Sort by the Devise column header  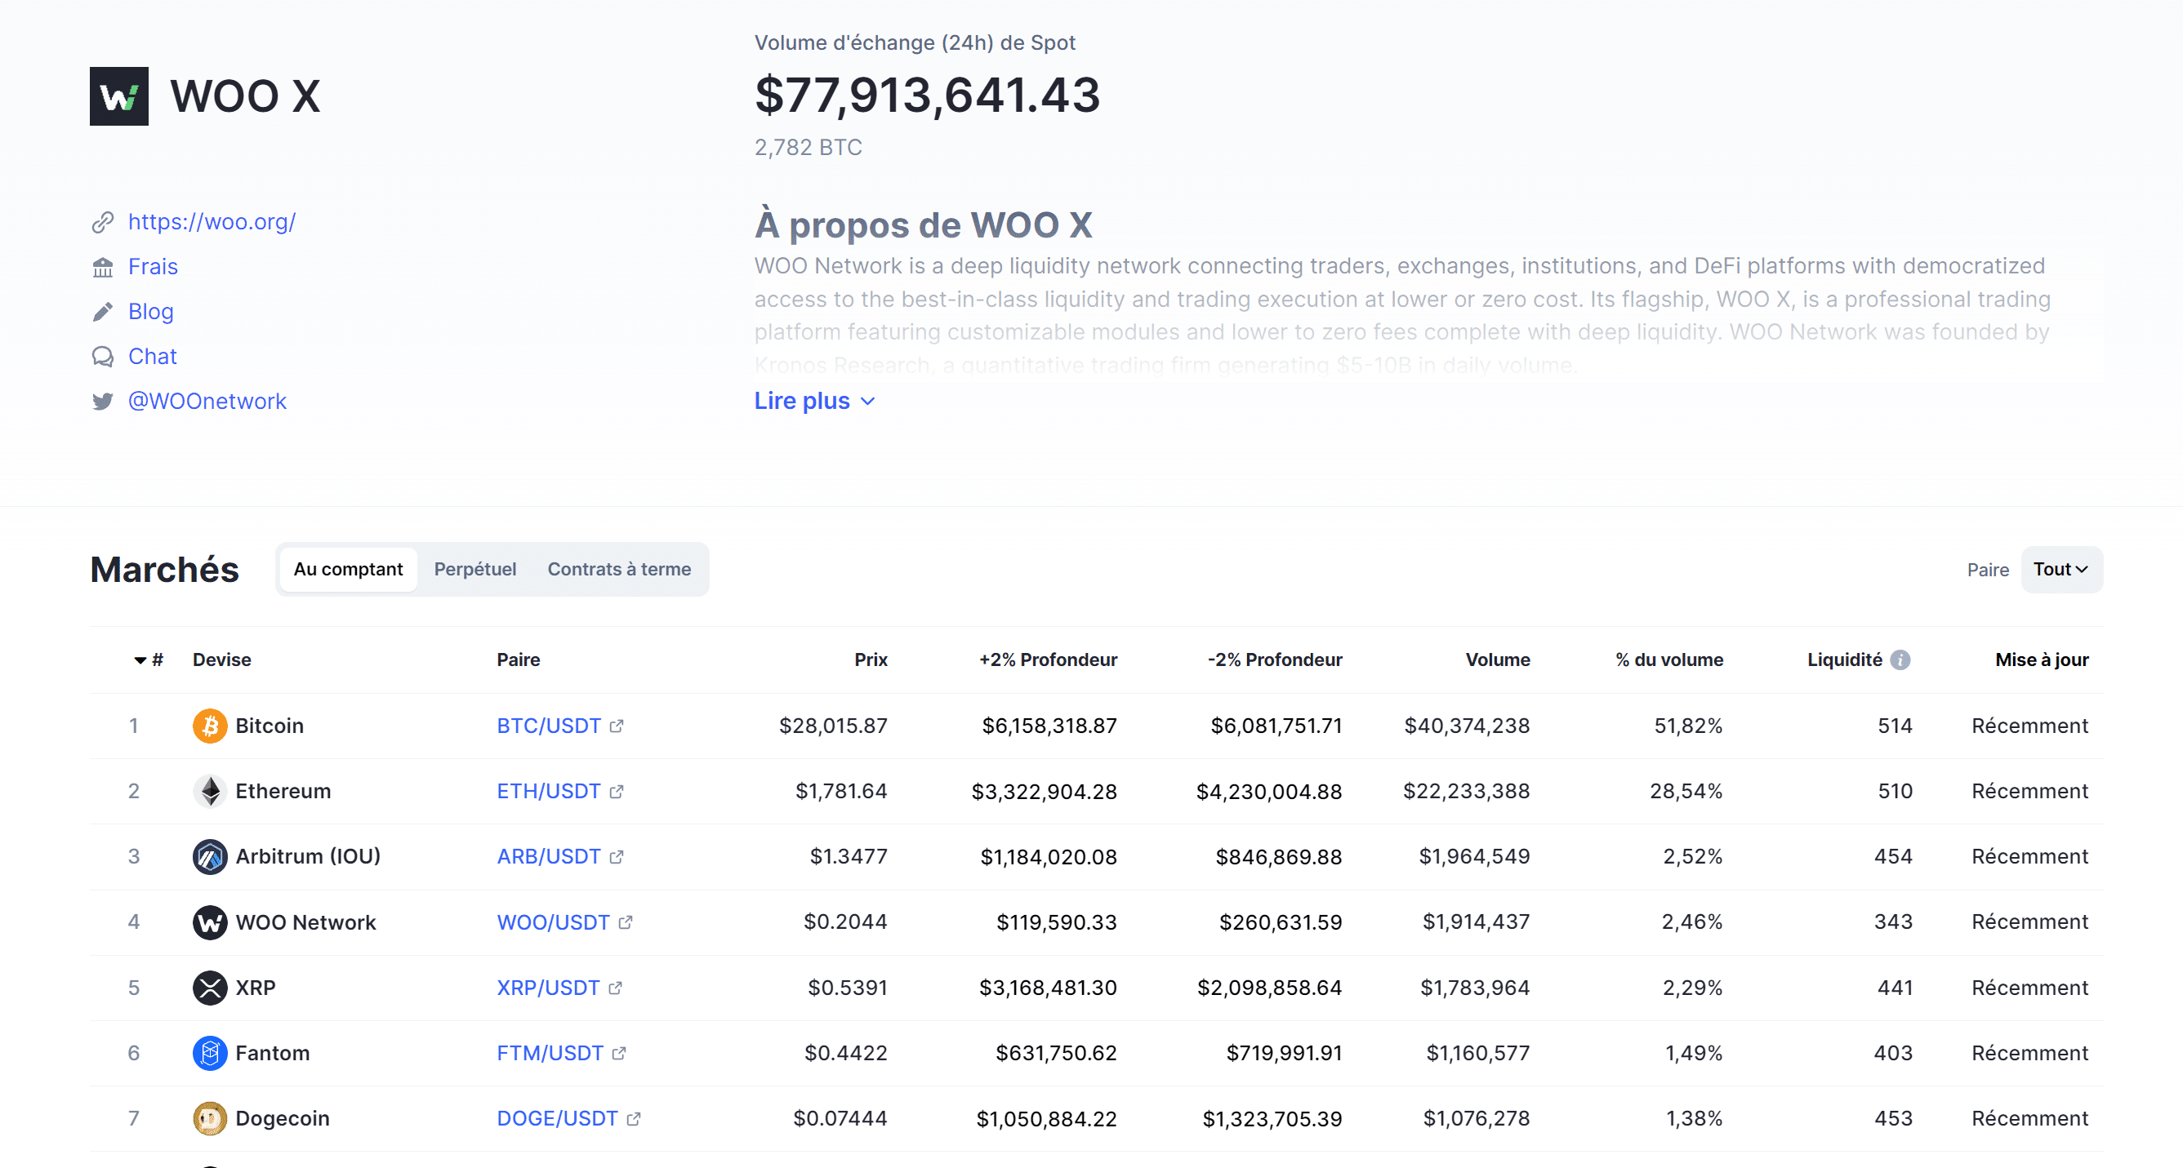[x=221, y=659]
